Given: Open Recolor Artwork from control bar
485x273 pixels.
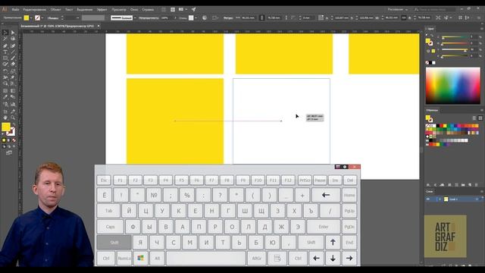Looking at the screenshot, I should (205, 18).
